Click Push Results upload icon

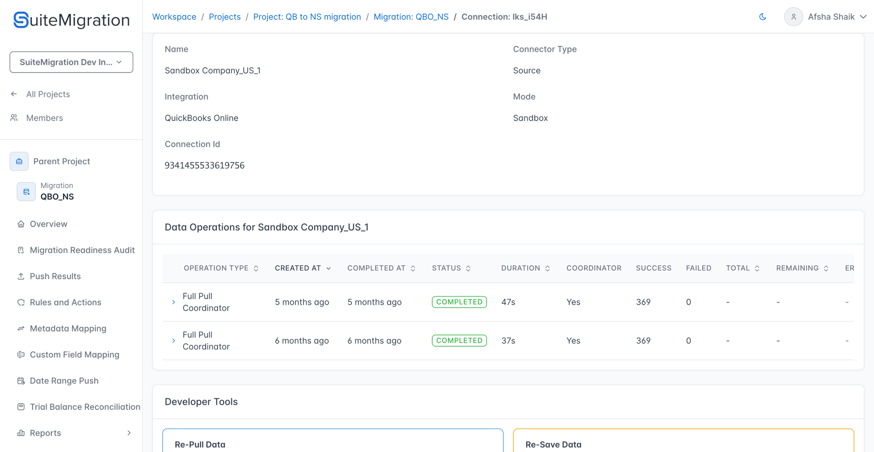[21, 276]
